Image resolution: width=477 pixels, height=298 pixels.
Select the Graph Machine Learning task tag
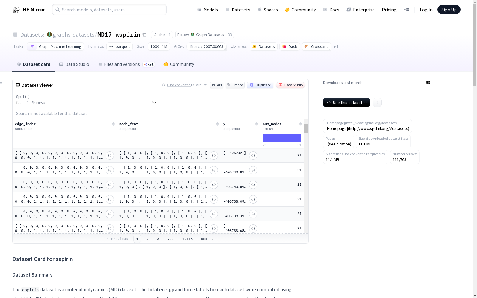click(x=55, y=46)
